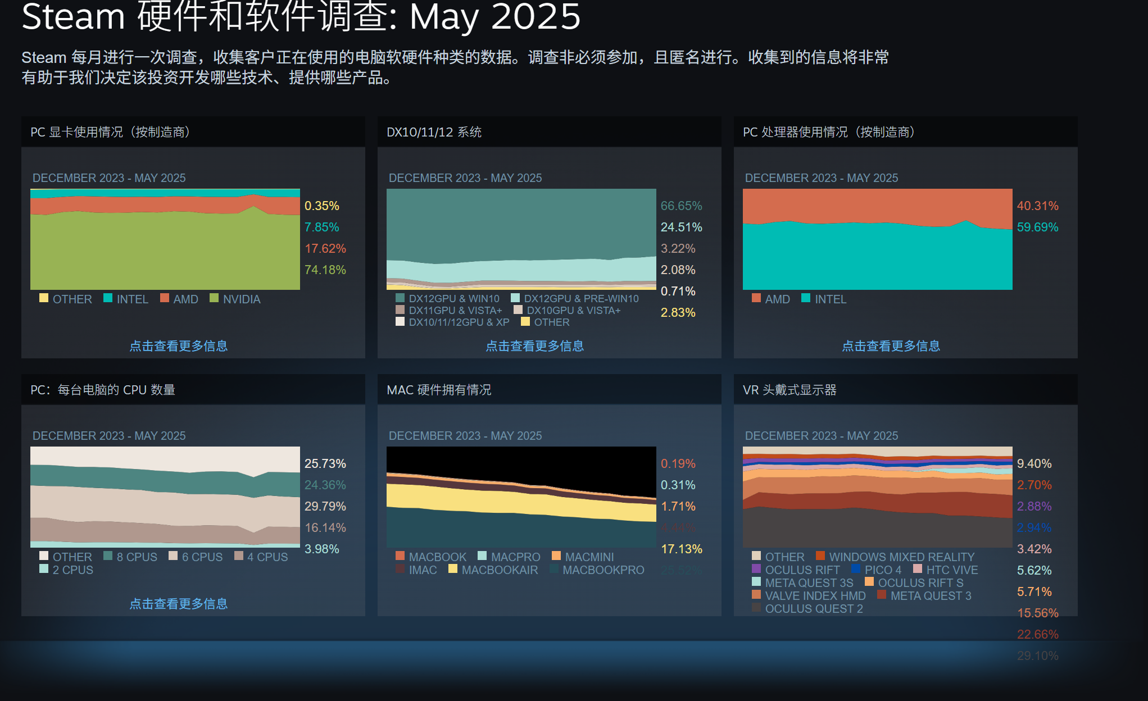Click the DX12GPU & WIN10 legend swatch

click(400, 298)
